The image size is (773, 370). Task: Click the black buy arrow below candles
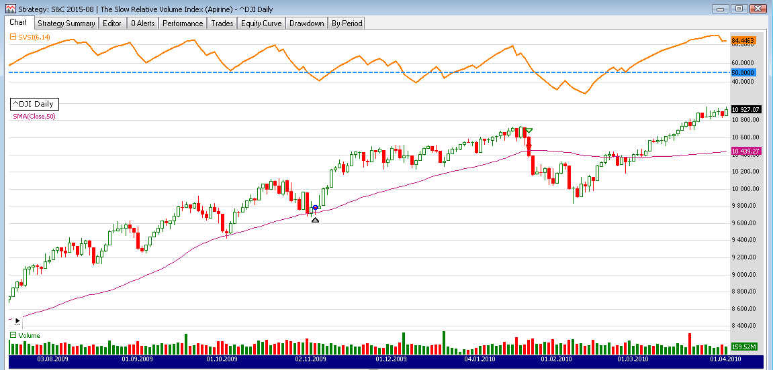pos(315,219)
